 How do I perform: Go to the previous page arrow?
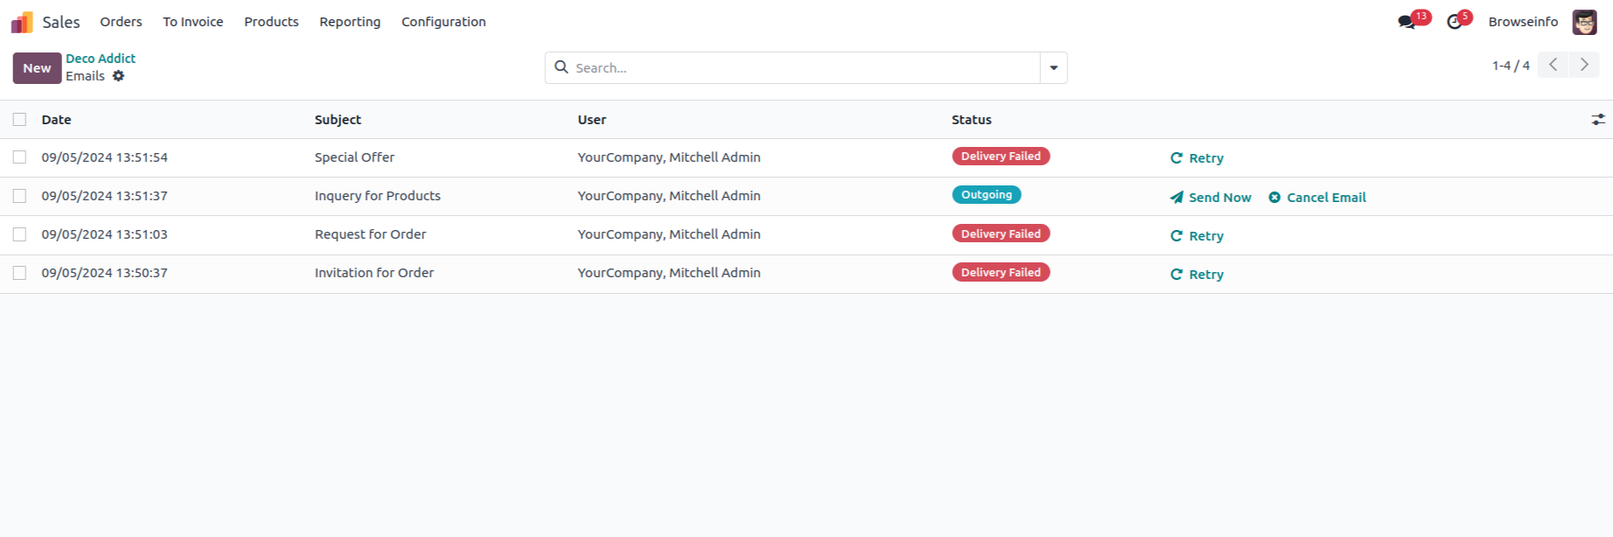pyautogui.click(x=1553, y=65)
